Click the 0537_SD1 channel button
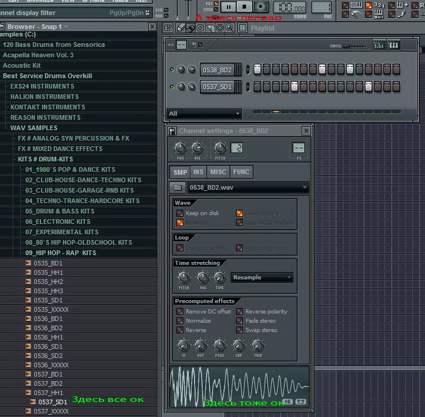The width and height of the screenshot is (425, 417). [x=217, y=87]
